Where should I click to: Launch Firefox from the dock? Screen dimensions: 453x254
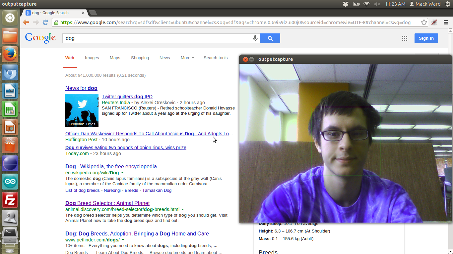click(x=10, y=54)
